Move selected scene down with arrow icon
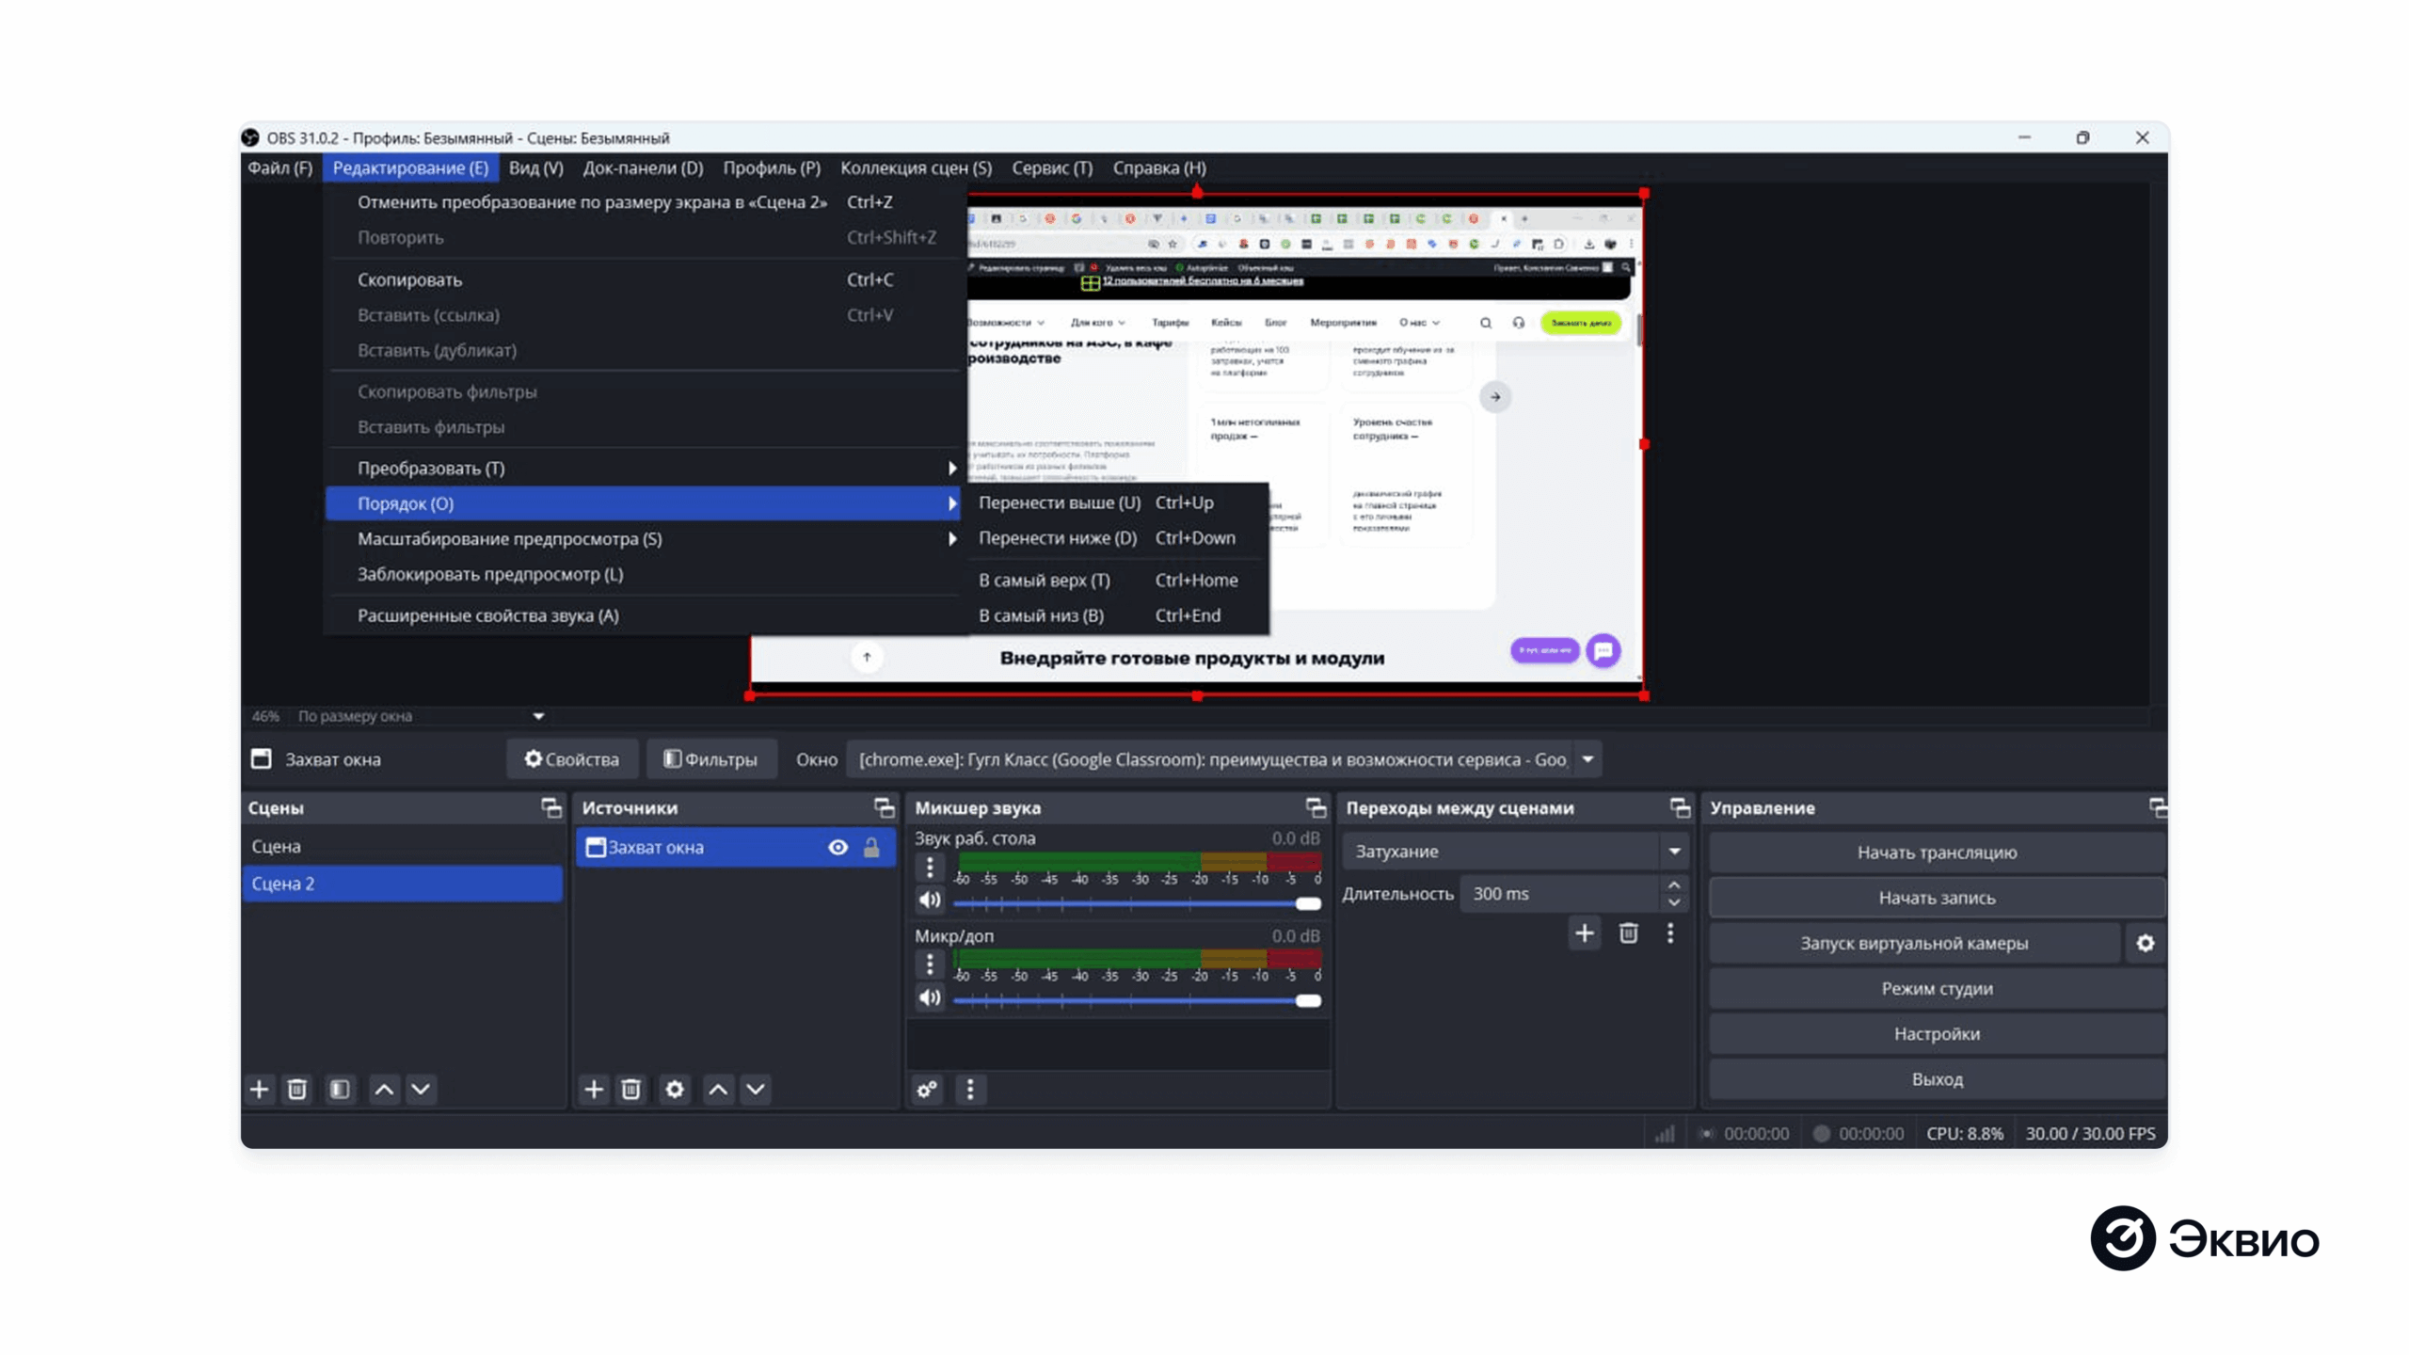Viewport: 2409px width, 1355px height. [421, 1090]
